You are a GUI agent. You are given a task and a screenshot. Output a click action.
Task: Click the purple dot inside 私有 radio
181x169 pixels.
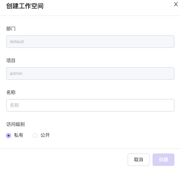(9, 135)
